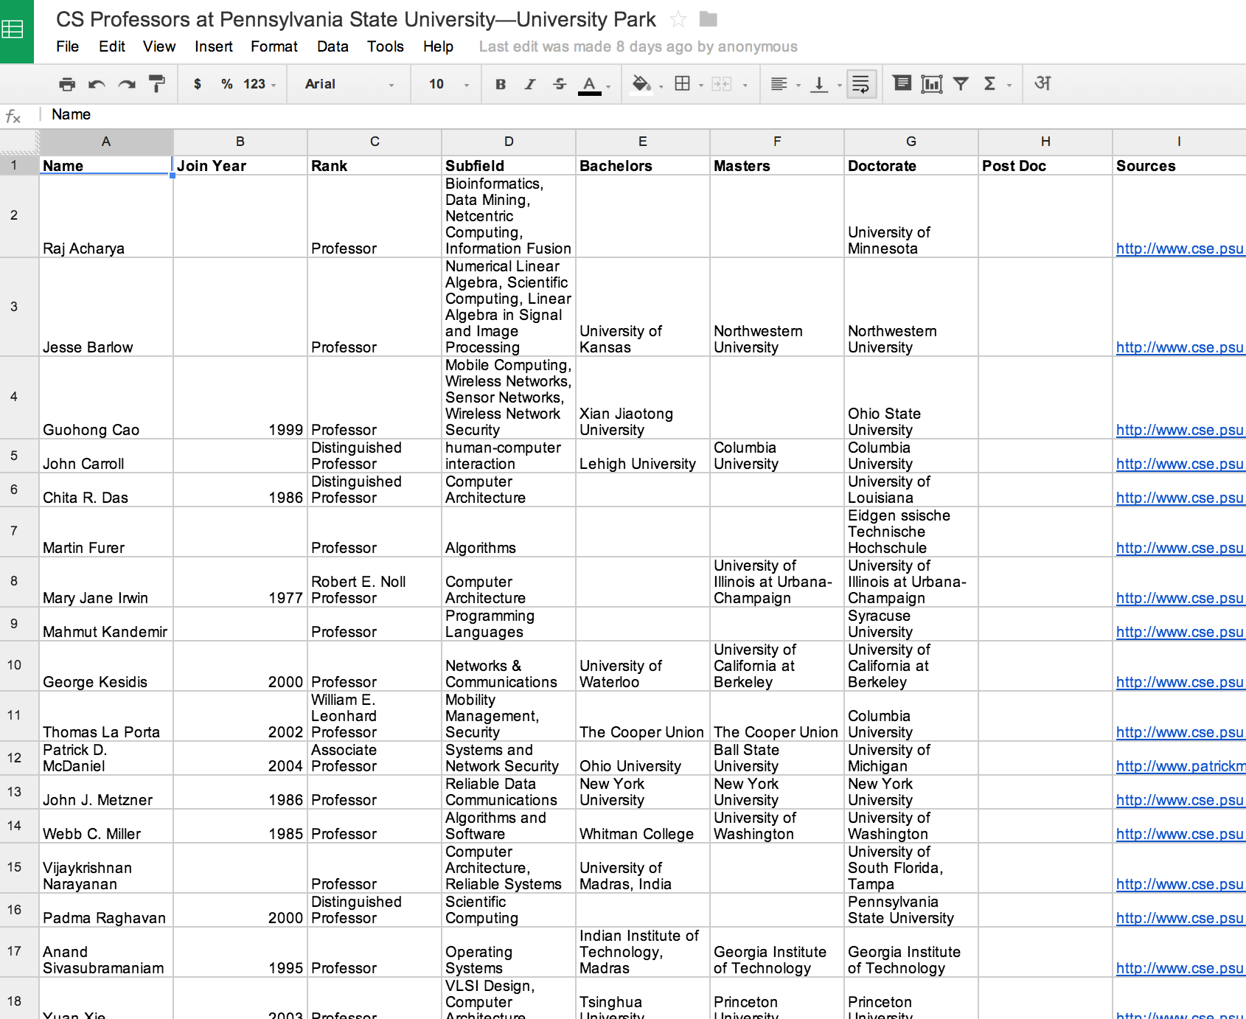Open the font size 10 dropdown
This screenshot has height=1019, width=1246.
[x=449, y=84]
